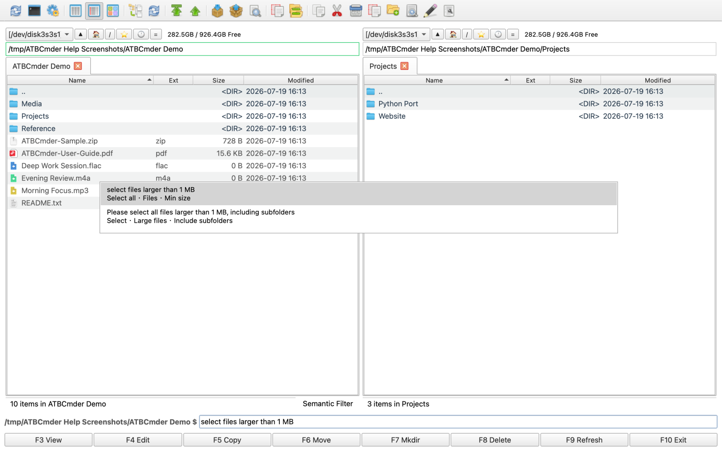Select Deep Work Session.flac file
Viewport: 722px width, 451px height.
click(182, 166)
